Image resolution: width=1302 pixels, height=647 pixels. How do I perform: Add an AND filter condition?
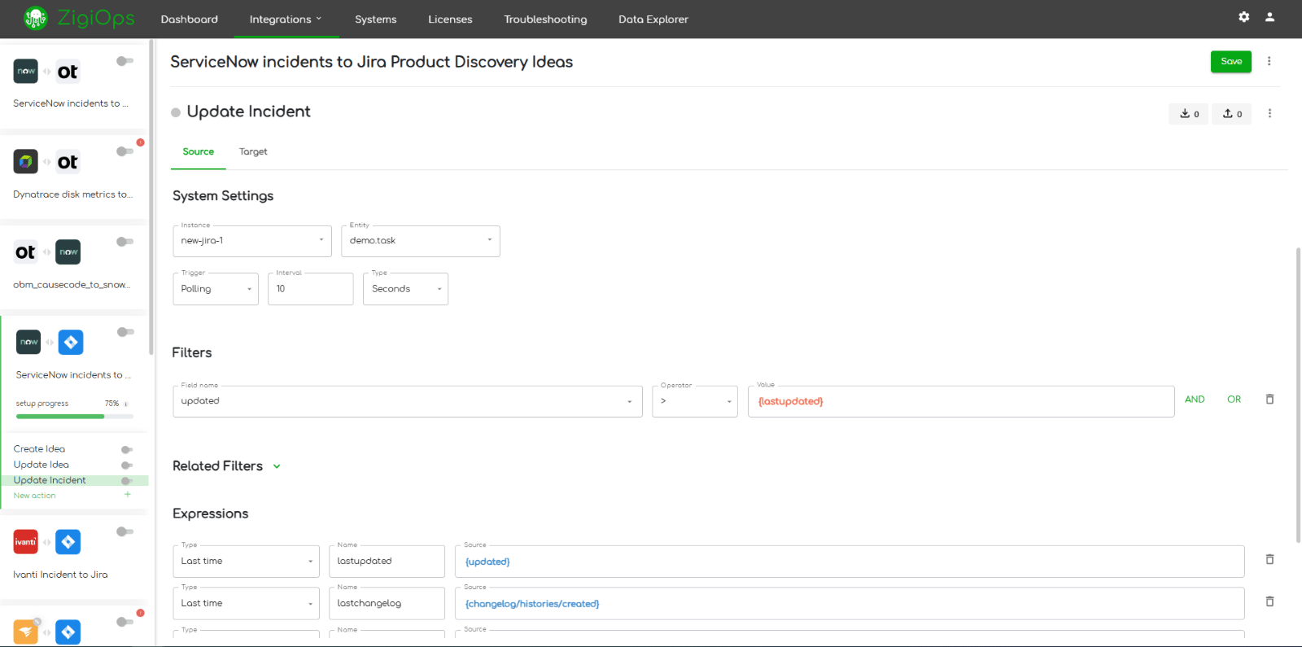pyautogui.click(x=1195, y=400)
